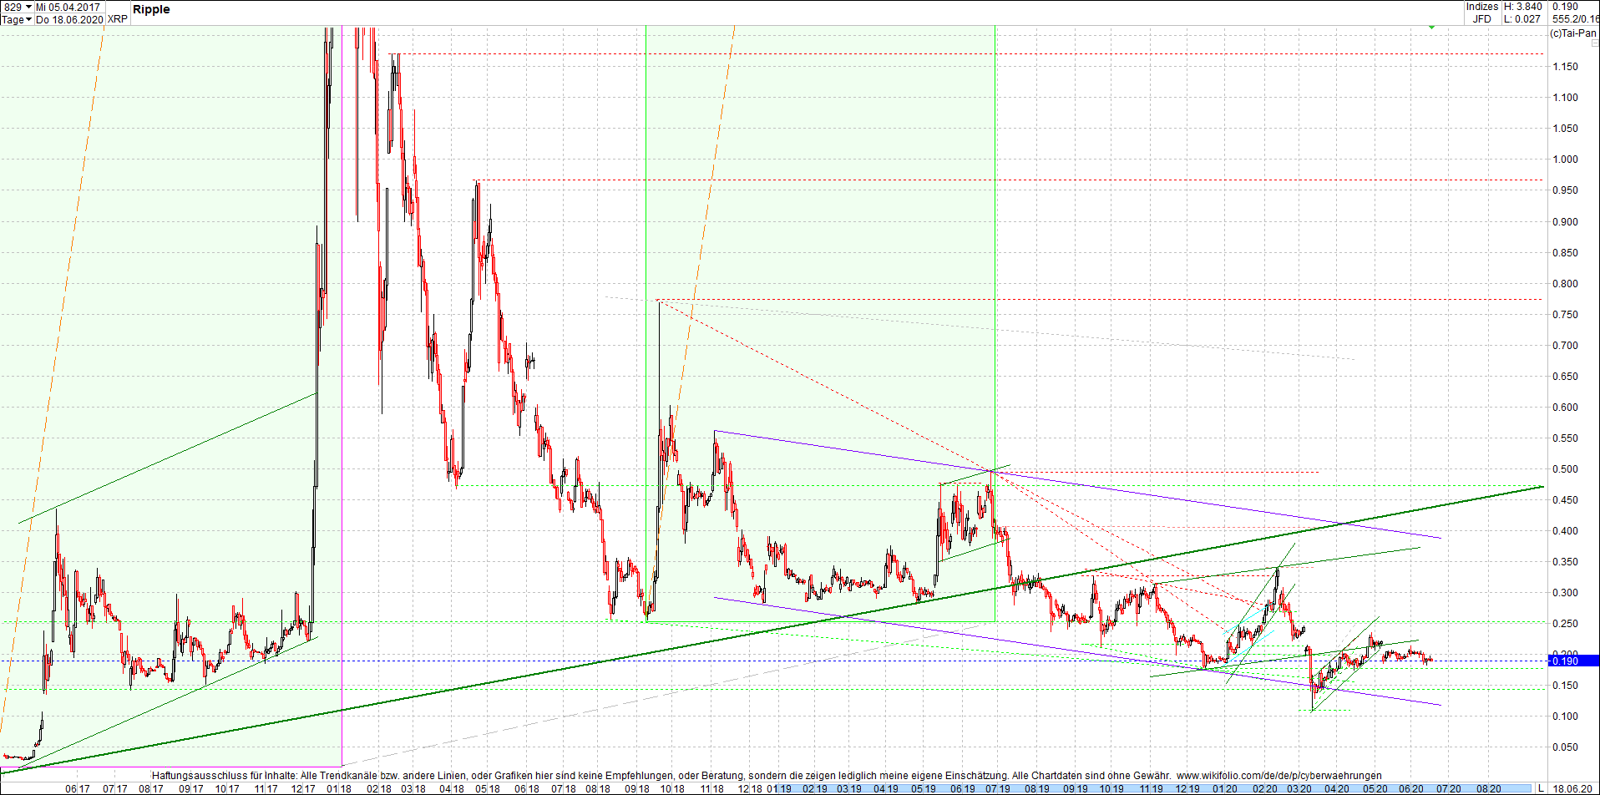1600x795 pixels.
Task: Open the "Tage" timeframe dropdown
Action: click(13, 18)
